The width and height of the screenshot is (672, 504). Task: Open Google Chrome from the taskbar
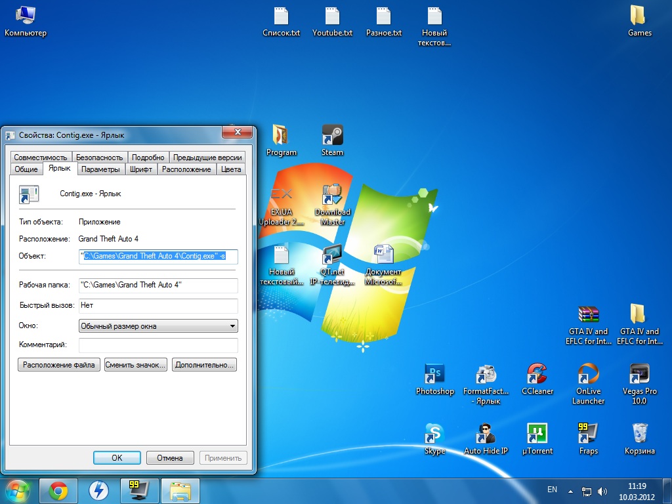pos(58,490)
